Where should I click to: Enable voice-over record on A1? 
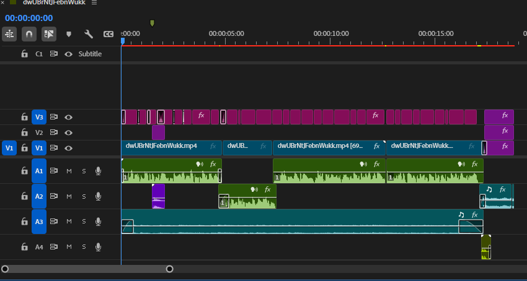point(98,171)
